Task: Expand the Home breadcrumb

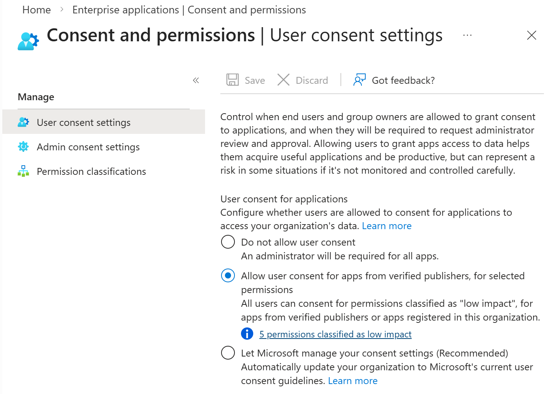Action: point(36,10)
